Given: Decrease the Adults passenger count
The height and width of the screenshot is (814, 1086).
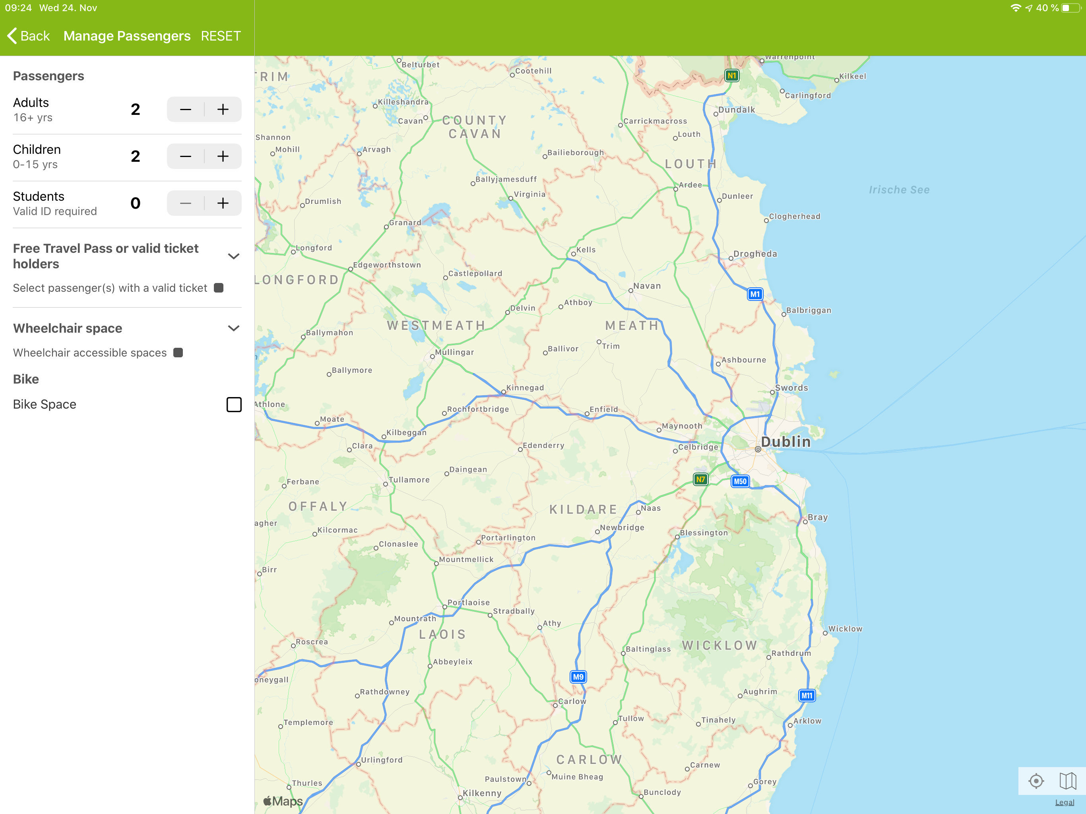Looking at the screenshot, I should 186,109.
